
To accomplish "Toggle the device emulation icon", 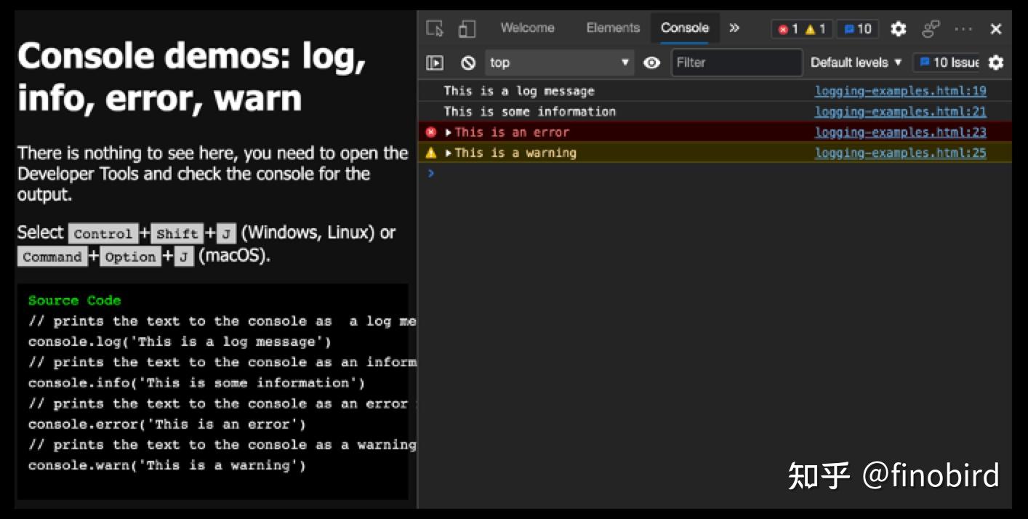I will [467, 28].
